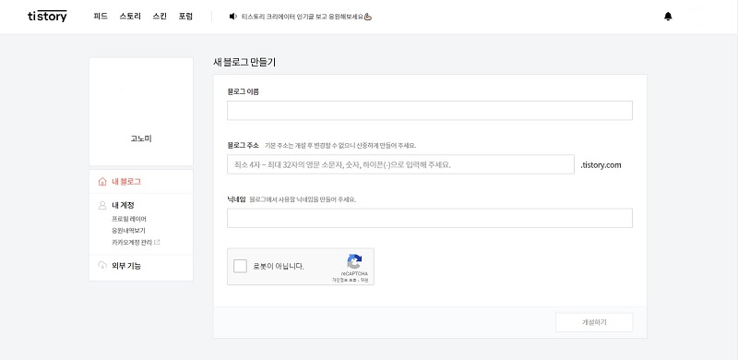Select 내 블로그 in the sidebar
The height and width of the screenshot is (360, 738).
[126, 182]
